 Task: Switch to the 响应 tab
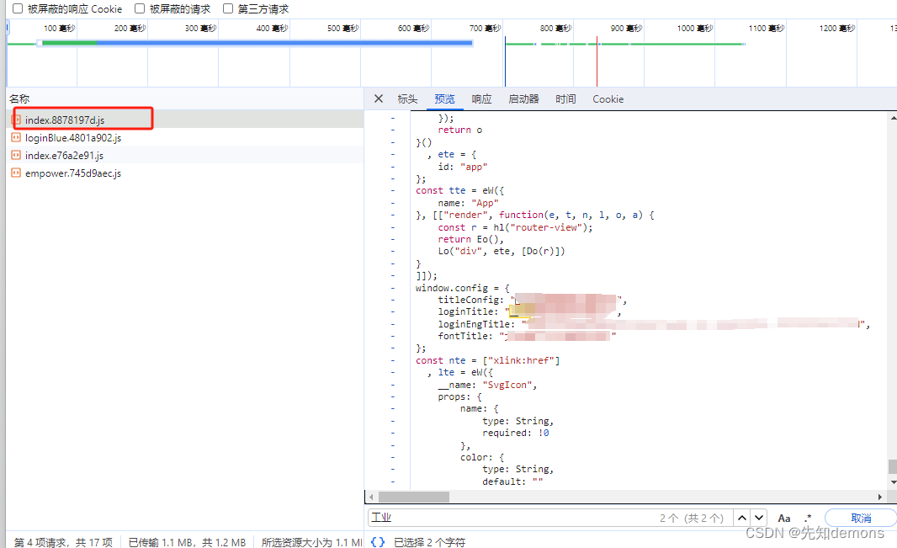click(481, 98)
